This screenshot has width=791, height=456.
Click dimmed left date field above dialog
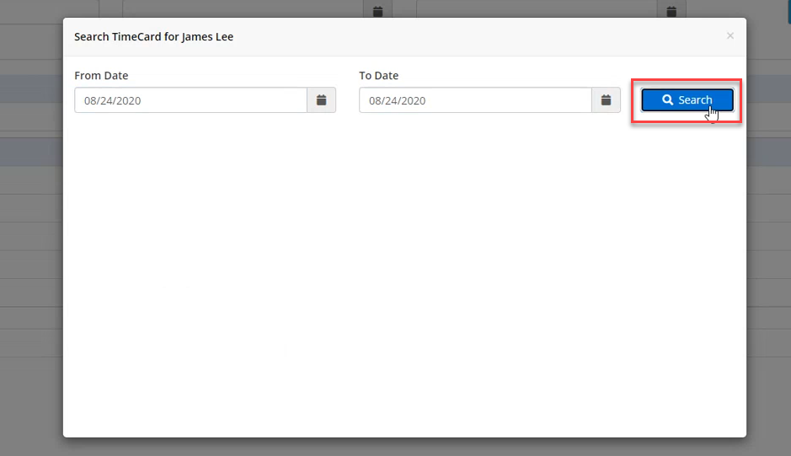tap(243, 8)
